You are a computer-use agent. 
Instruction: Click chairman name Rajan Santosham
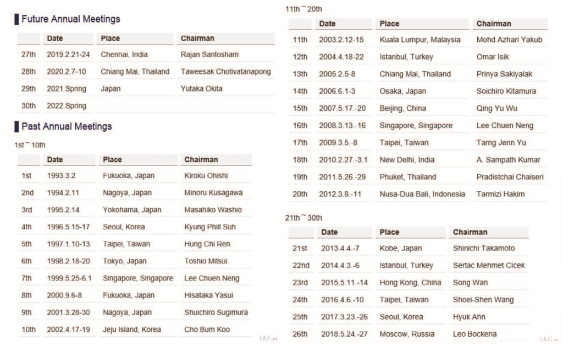(209, 54)
